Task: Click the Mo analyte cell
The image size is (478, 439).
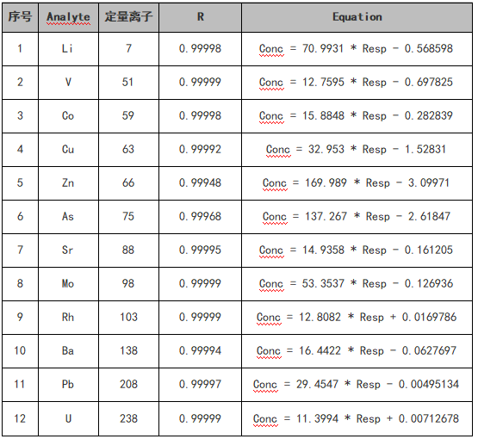Action: tap(68, 284)
